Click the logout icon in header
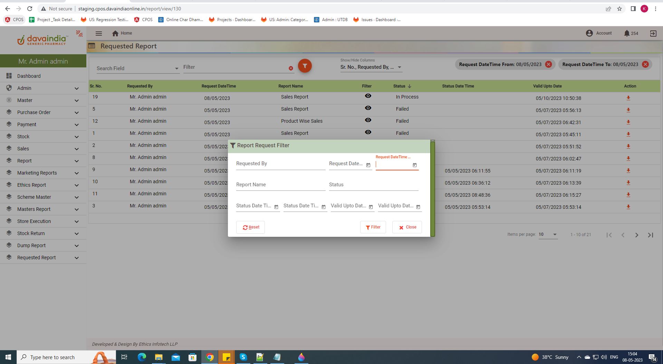Image resolution: width=663 pixels, height=364 pixels. pos(653,34)
